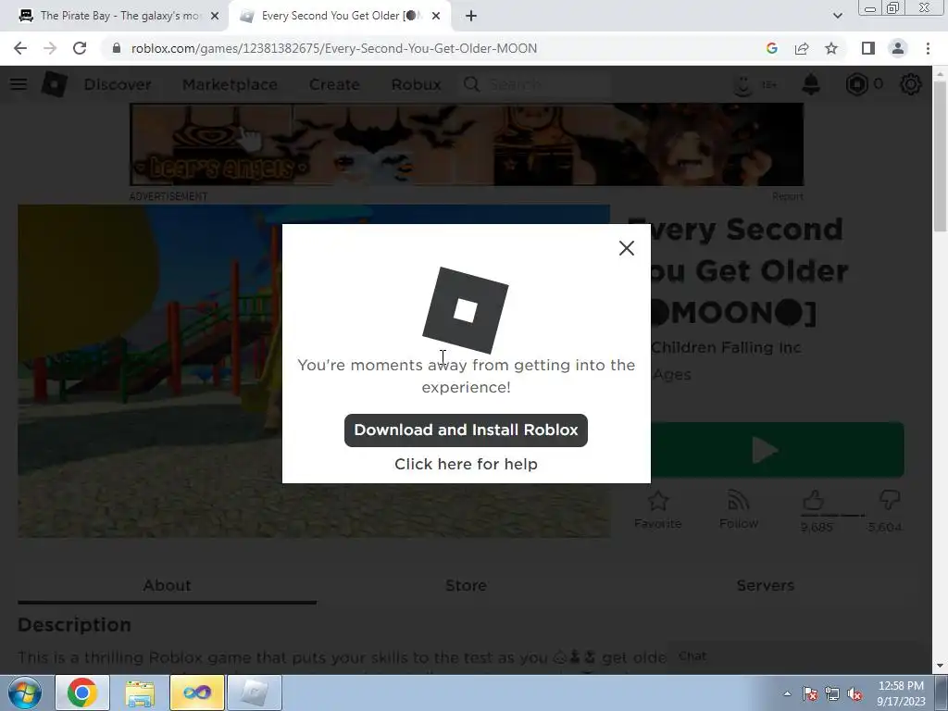Close the Every Second You Get Older tab

coord(436,17)
